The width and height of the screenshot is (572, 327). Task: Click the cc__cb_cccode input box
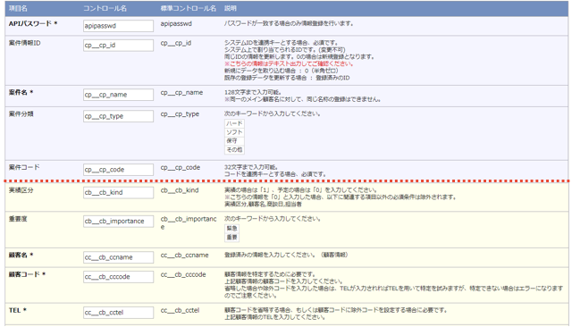(118, 277)
